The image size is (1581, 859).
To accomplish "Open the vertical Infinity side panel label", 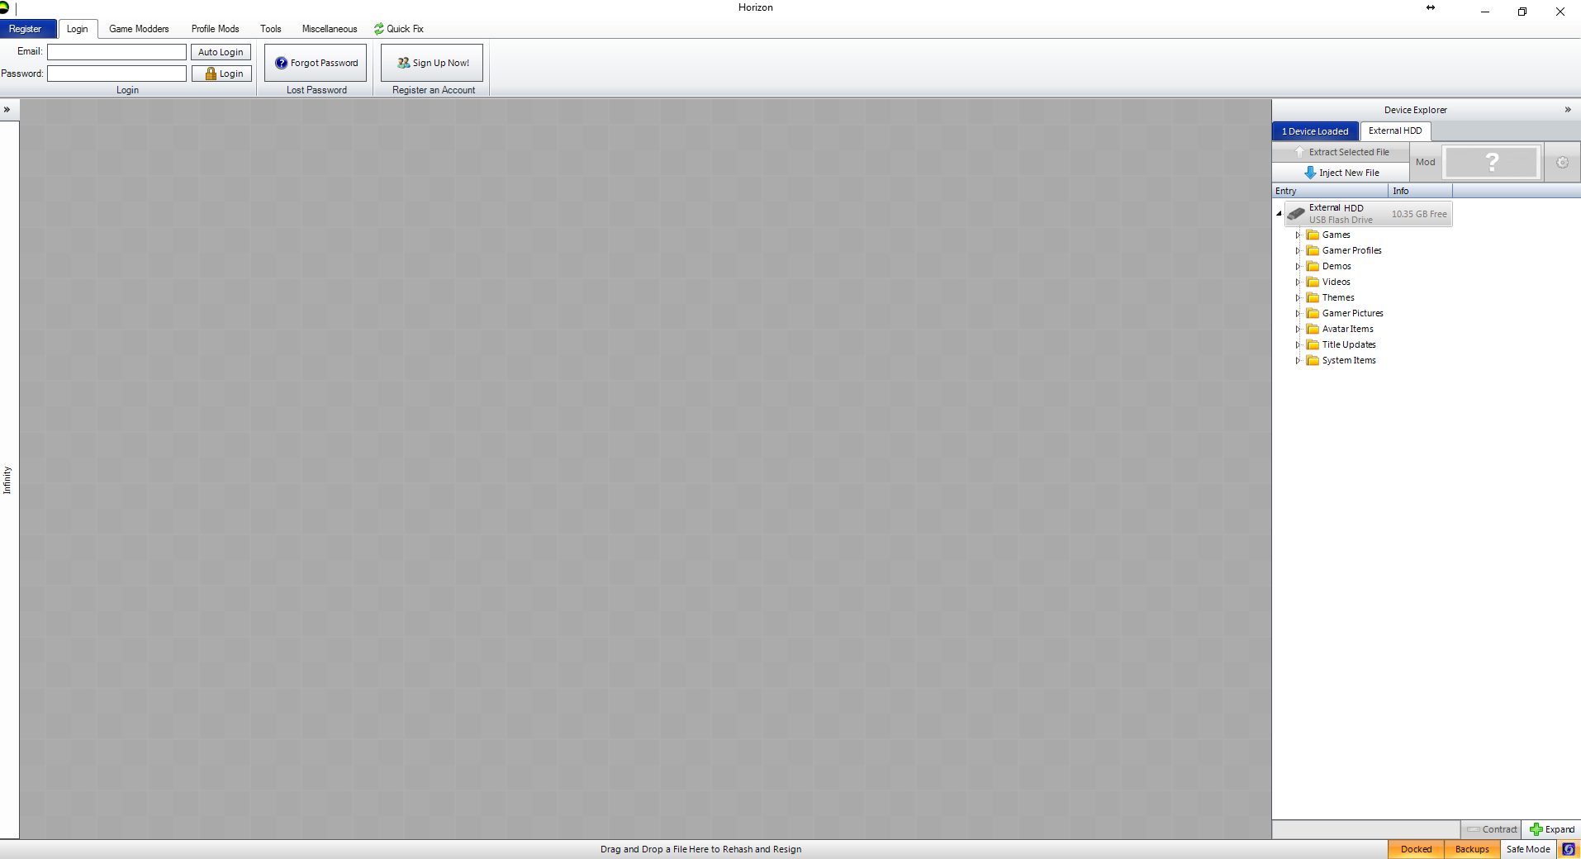I will (x=7, y=480).
